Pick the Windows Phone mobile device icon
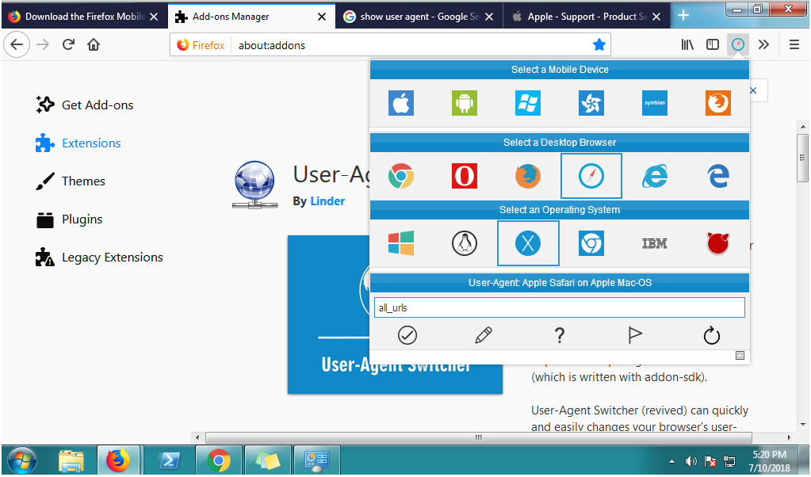This screenshot has height=477, width=811. tap(527, 102)
